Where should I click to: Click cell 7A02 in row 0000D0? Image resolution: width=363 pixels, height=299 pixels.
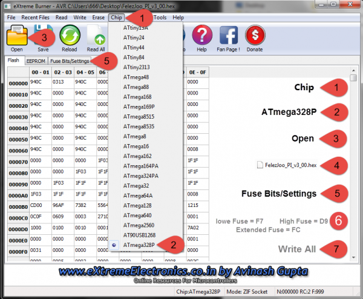pos(197,229)
